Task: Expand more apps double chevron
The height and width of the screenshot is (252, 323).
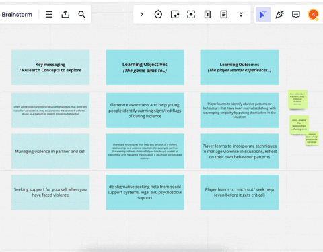Action: [x=241, y=15]
